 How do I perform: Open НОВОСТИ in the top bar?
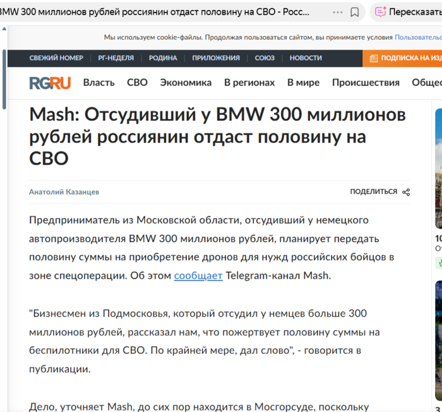pos(306,58)
